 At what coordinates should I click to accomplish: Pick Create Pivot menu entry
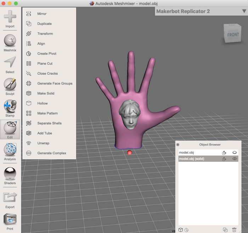coord(49,53)
